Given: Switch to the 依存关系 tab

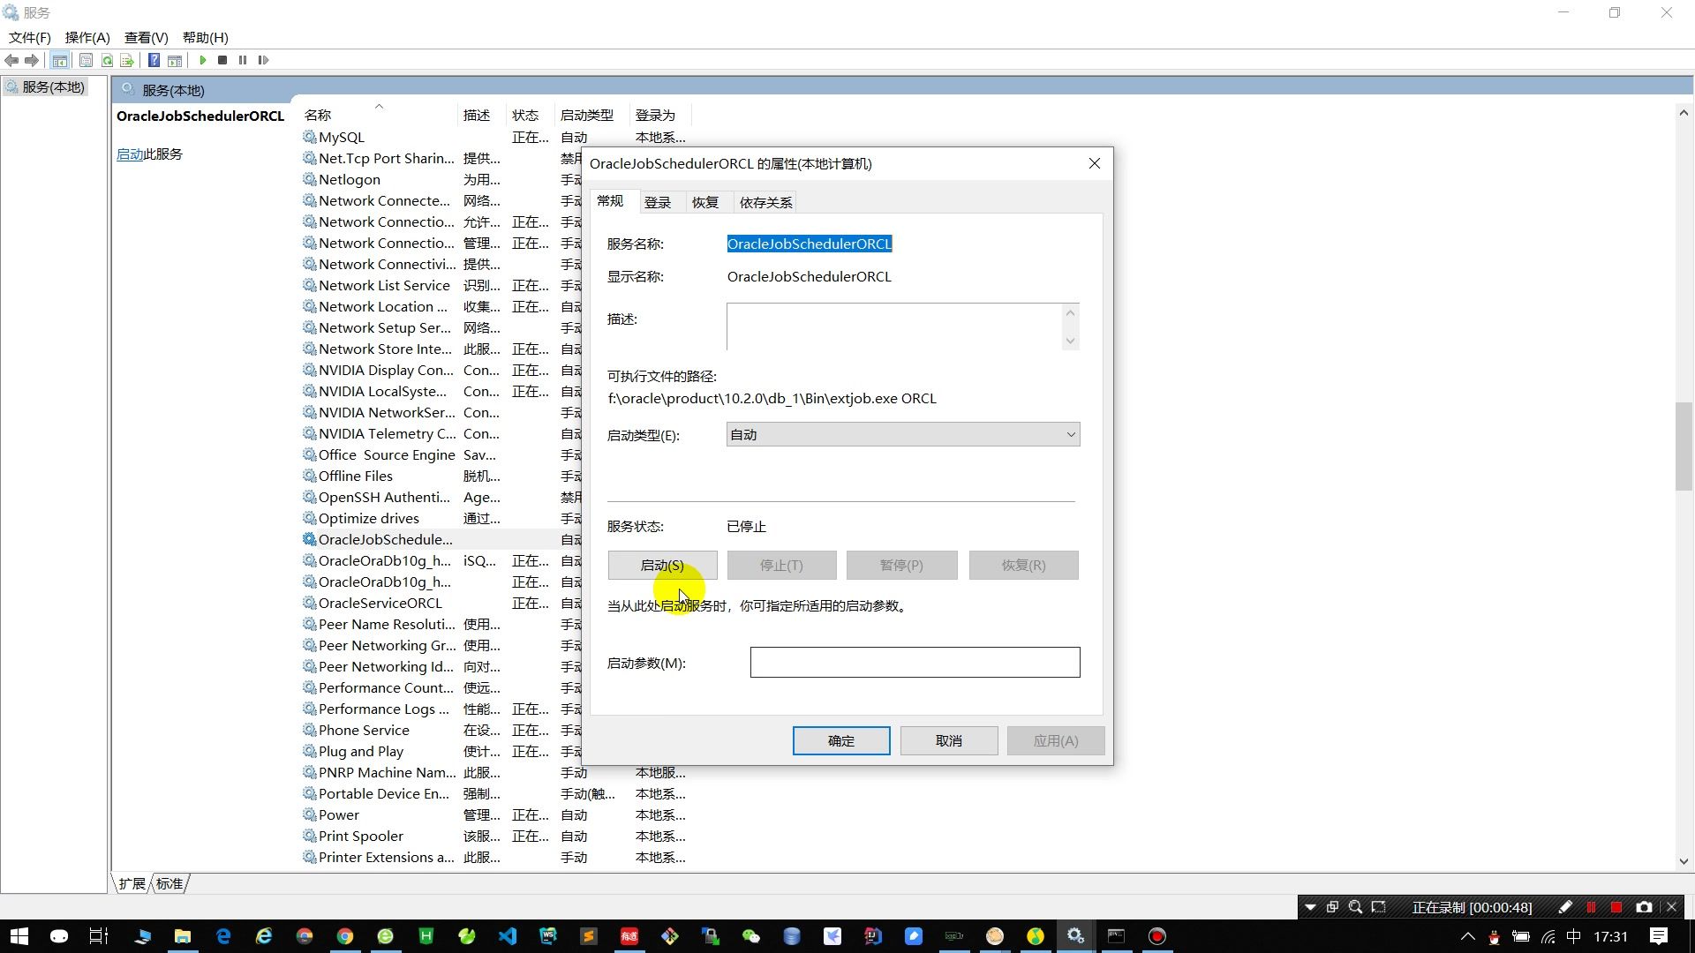Looking at the screenshot, I should click(765, 202).
